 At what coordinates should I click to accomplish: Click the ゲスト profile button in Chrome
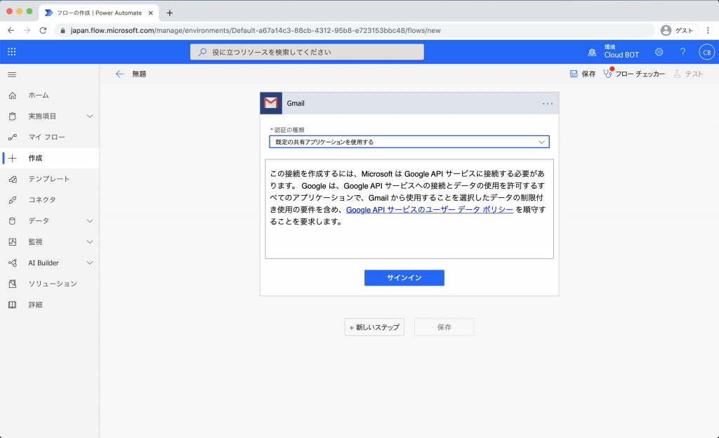(x=678, y=30)
